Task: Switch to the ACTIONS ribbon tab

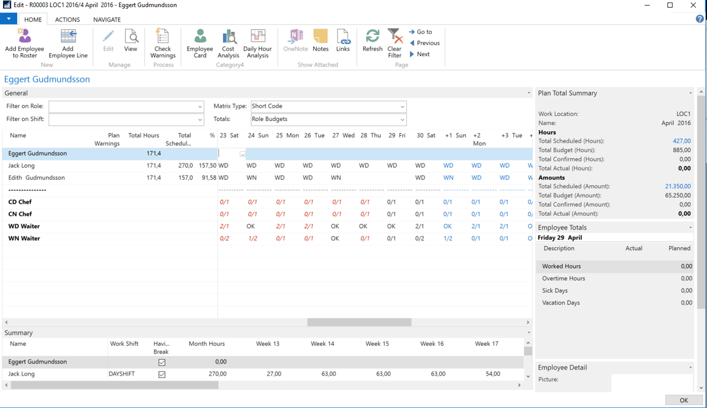Action: [x=68, y=20]
